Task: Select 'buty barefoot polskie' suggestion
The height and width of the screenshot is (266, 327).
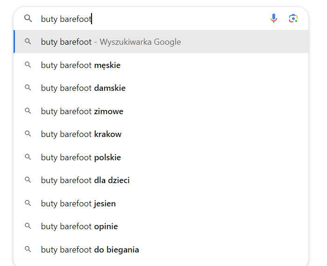Action: tap(161, 157)
